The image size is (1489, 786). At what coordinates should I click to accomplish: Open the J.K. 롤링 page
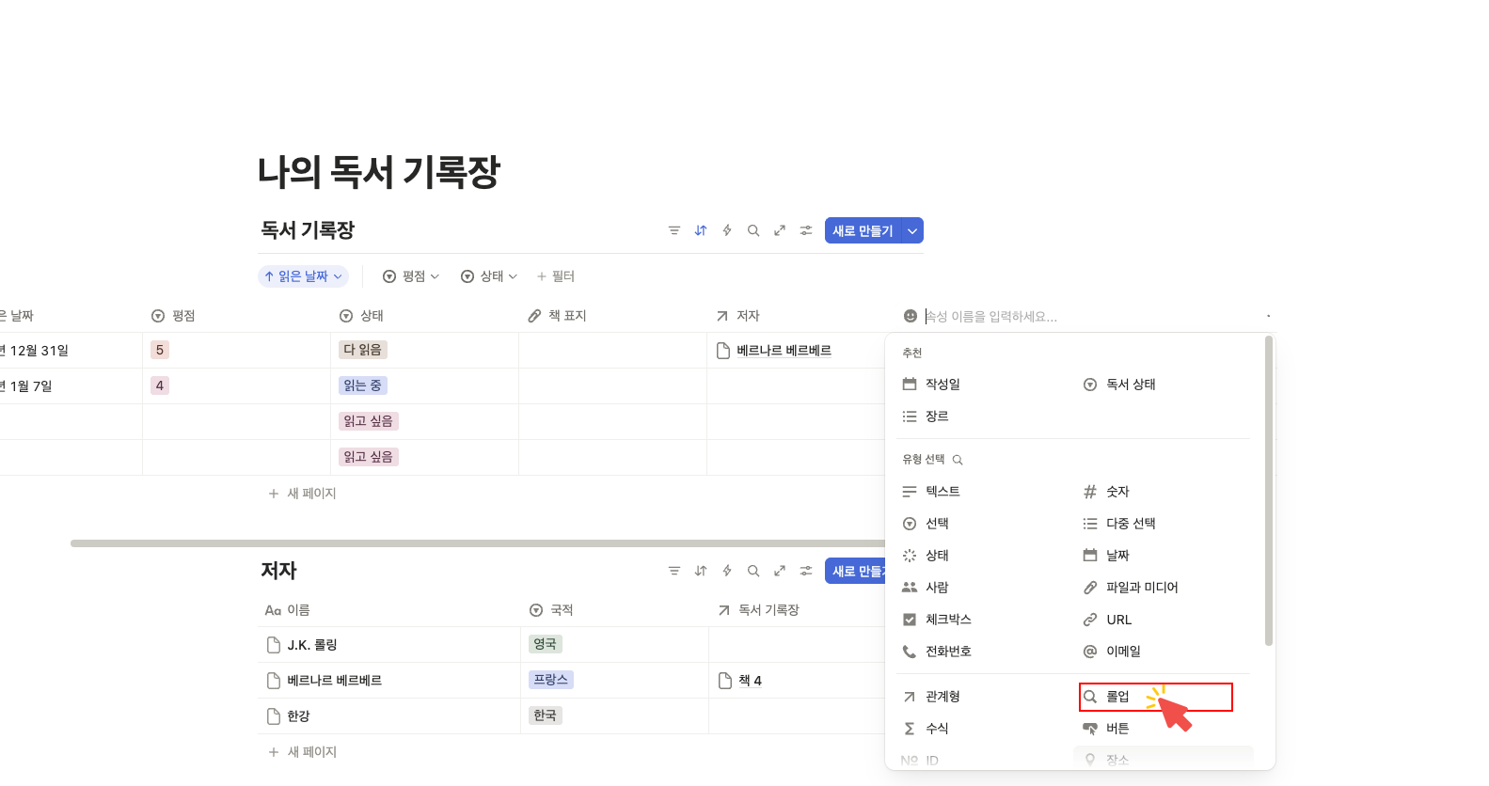[x=312, y=645]
